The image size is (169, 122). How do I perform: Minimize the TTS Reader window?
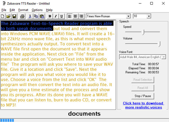140,3
